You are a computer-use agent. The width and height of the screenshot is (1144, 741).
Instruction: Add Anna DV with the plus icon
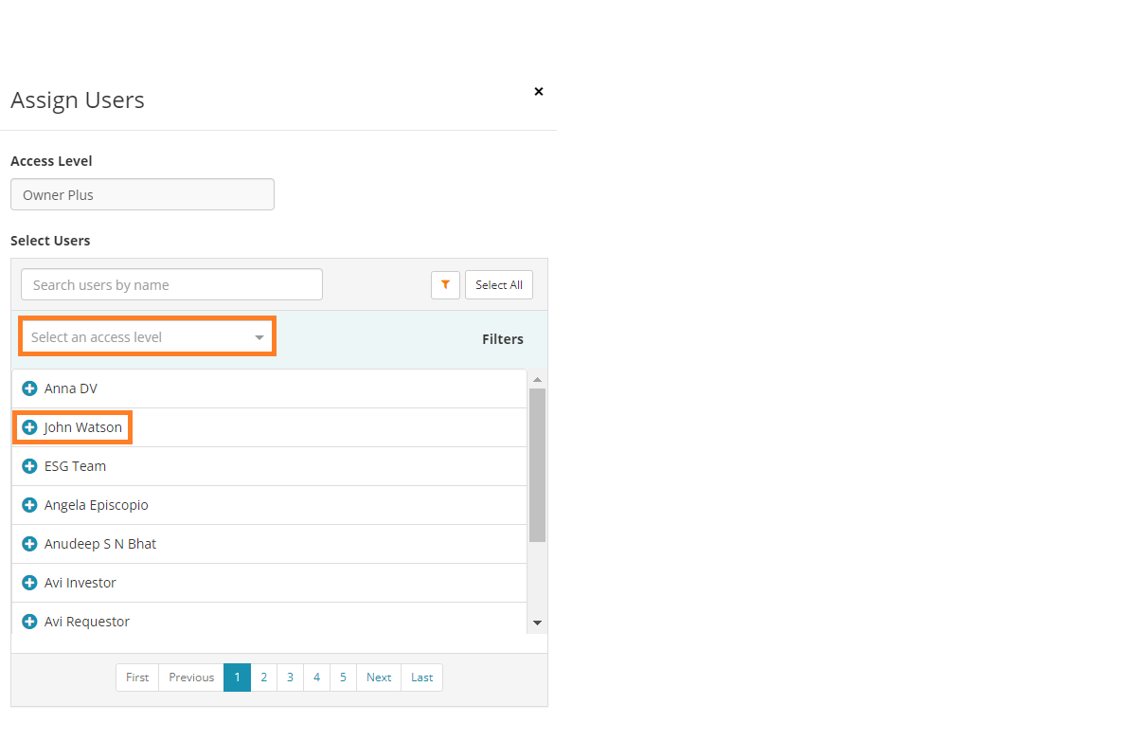[29, 389]
